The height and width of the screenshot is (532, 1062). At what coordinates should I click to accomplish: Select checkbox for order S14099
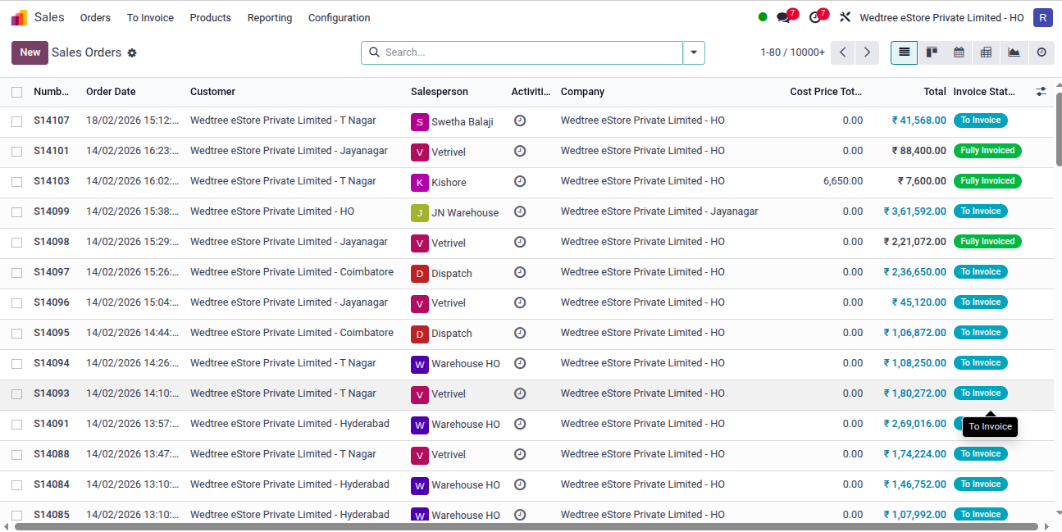[x=17, y=212]
